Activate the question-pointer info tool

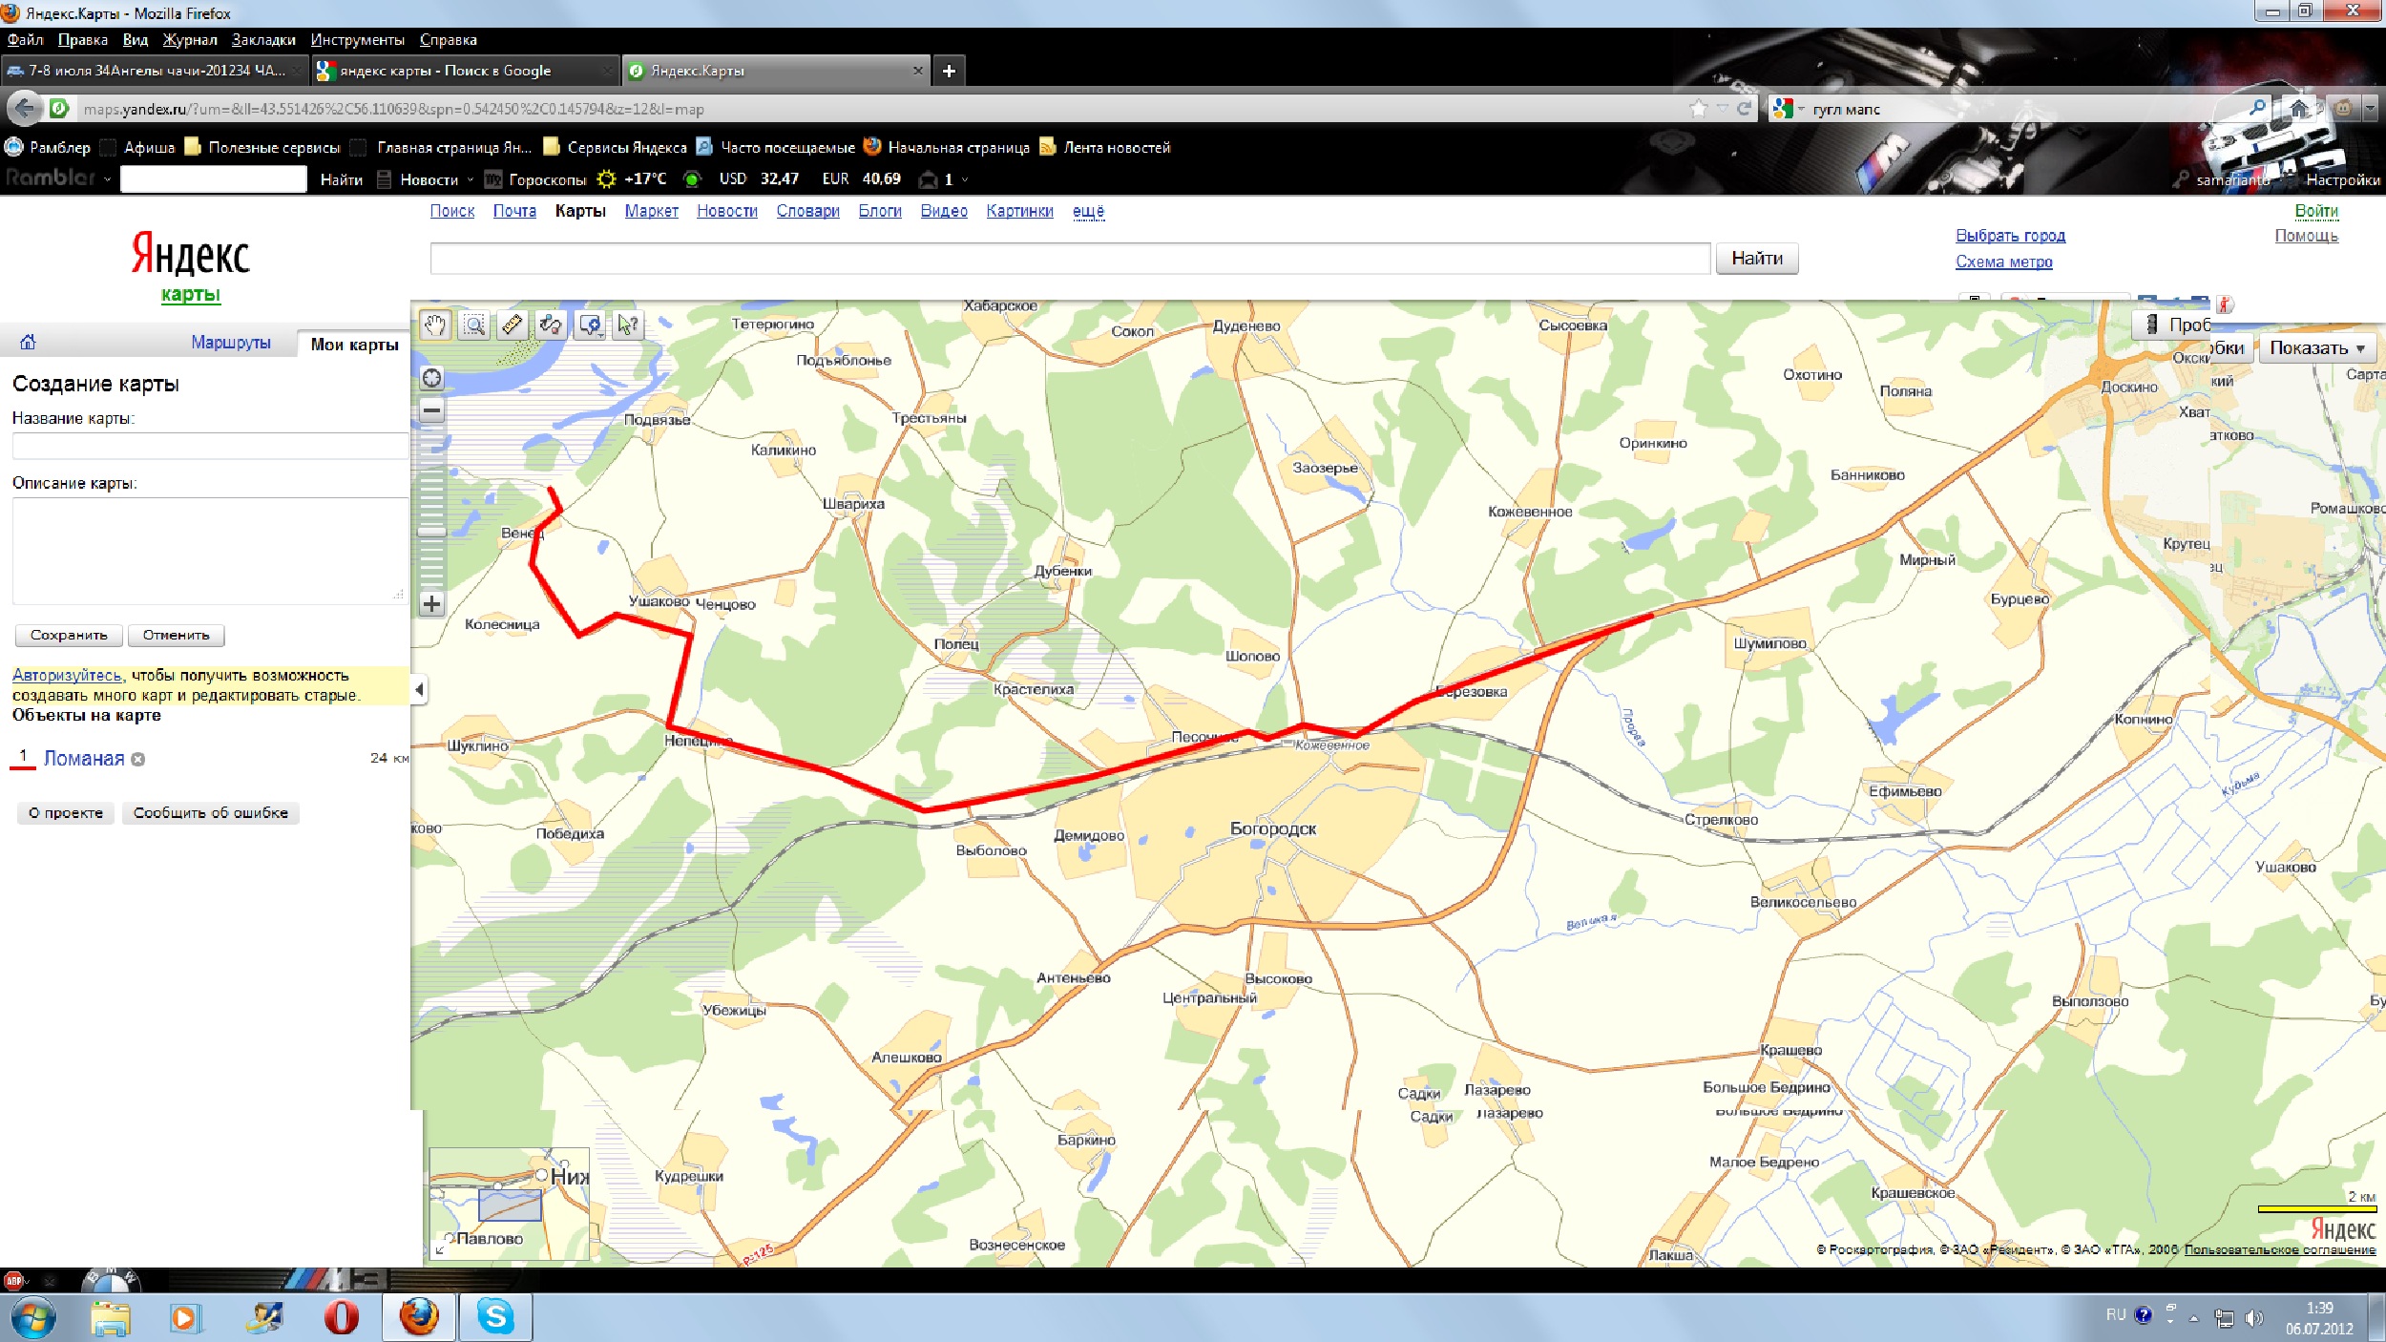(x=627, y=325)
